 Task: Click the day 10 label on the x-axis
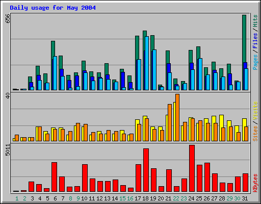pos(84,198)
